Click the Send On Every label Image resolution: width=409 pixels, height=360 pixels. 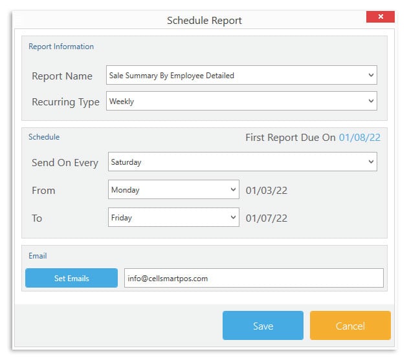[65, 163]
